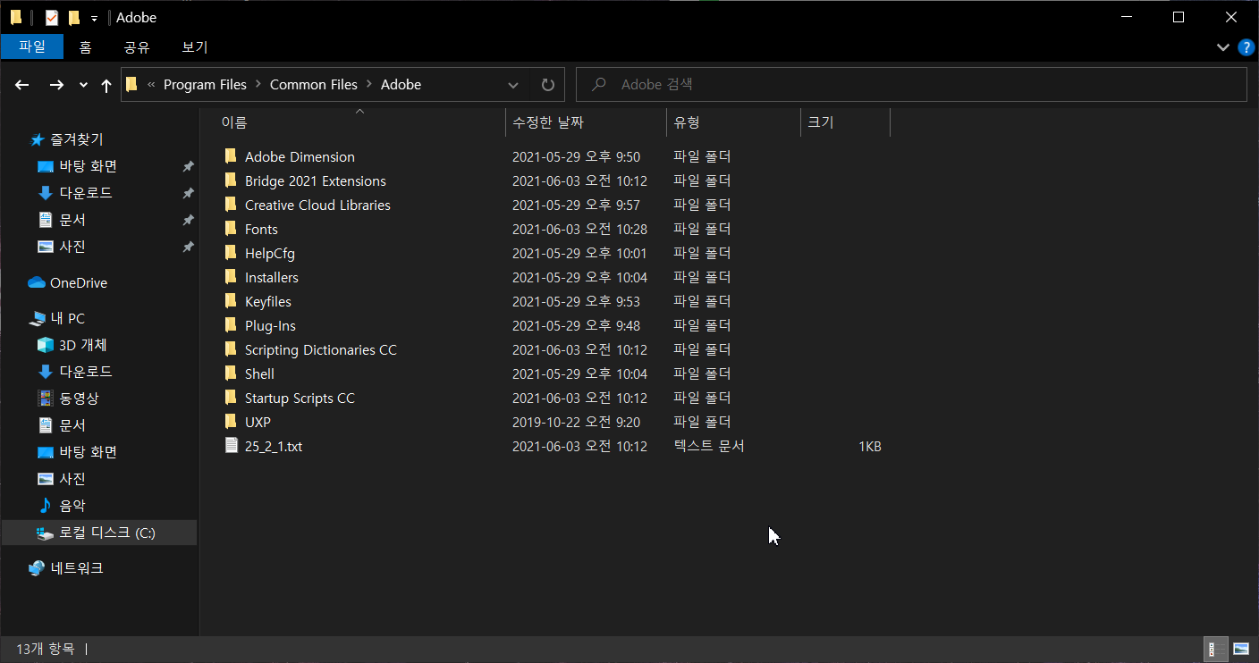
Task: Select the UXP folder
Action: pyautogui.click(x=258, y=422)
